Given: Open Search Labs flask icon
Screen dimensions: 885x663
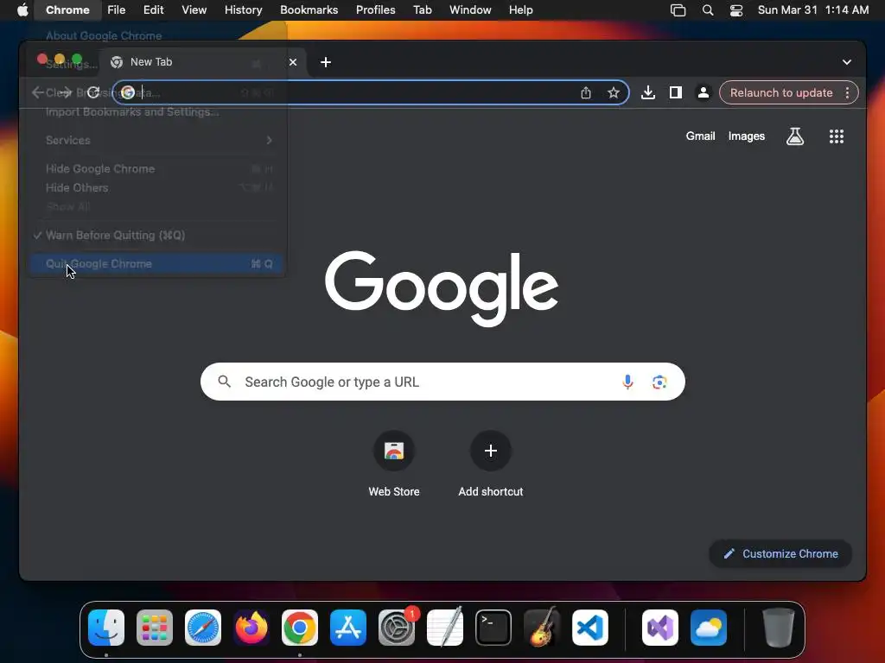Looking at the screenshot, I should coord(795,136).
